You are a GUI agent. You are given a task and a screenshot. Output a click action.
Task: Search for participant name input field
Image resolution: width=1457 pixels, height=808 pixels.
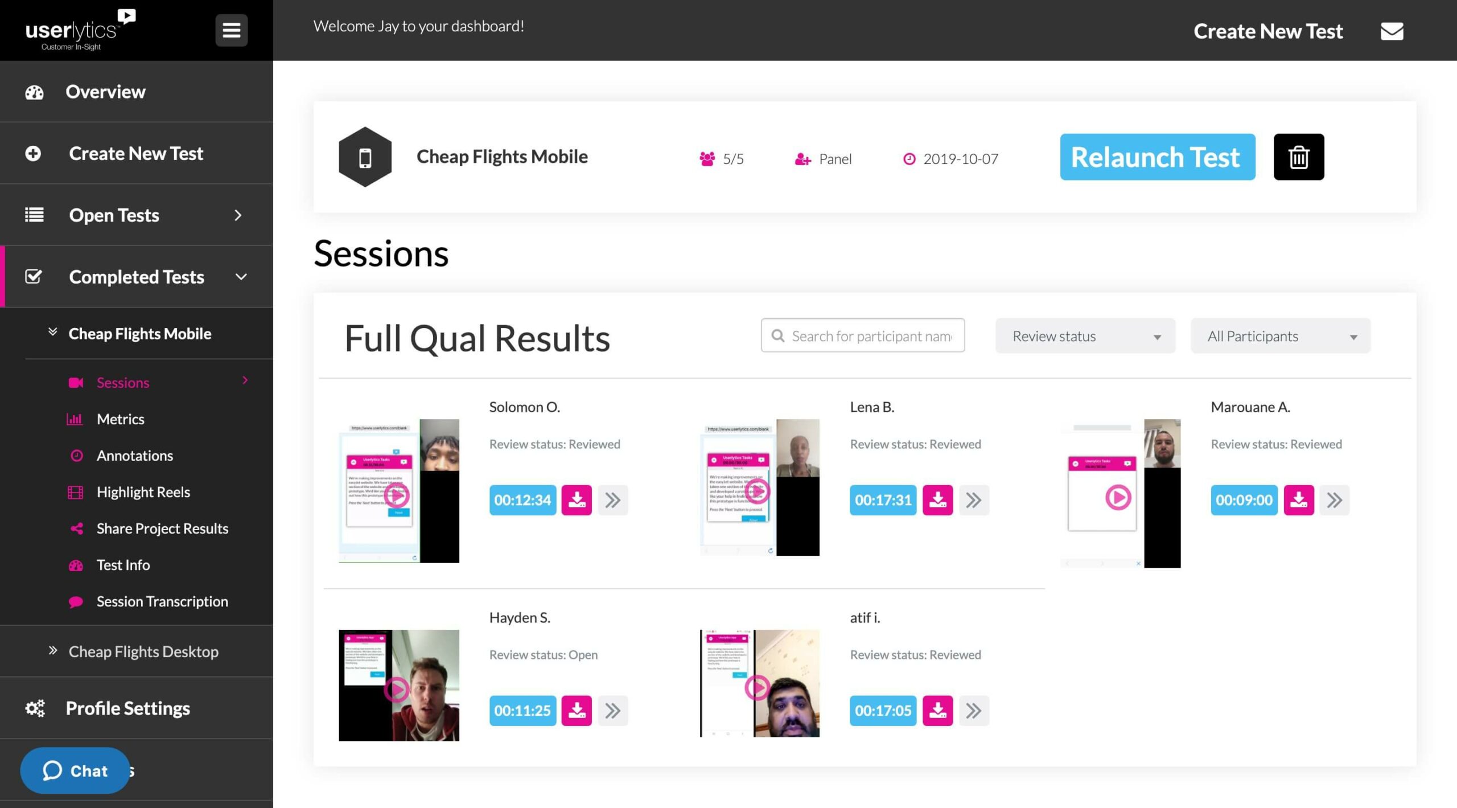[x=862, y=335]
